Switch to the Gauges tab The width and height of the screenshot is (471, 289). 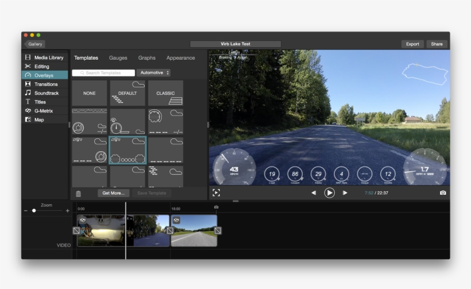pos(118,58)
